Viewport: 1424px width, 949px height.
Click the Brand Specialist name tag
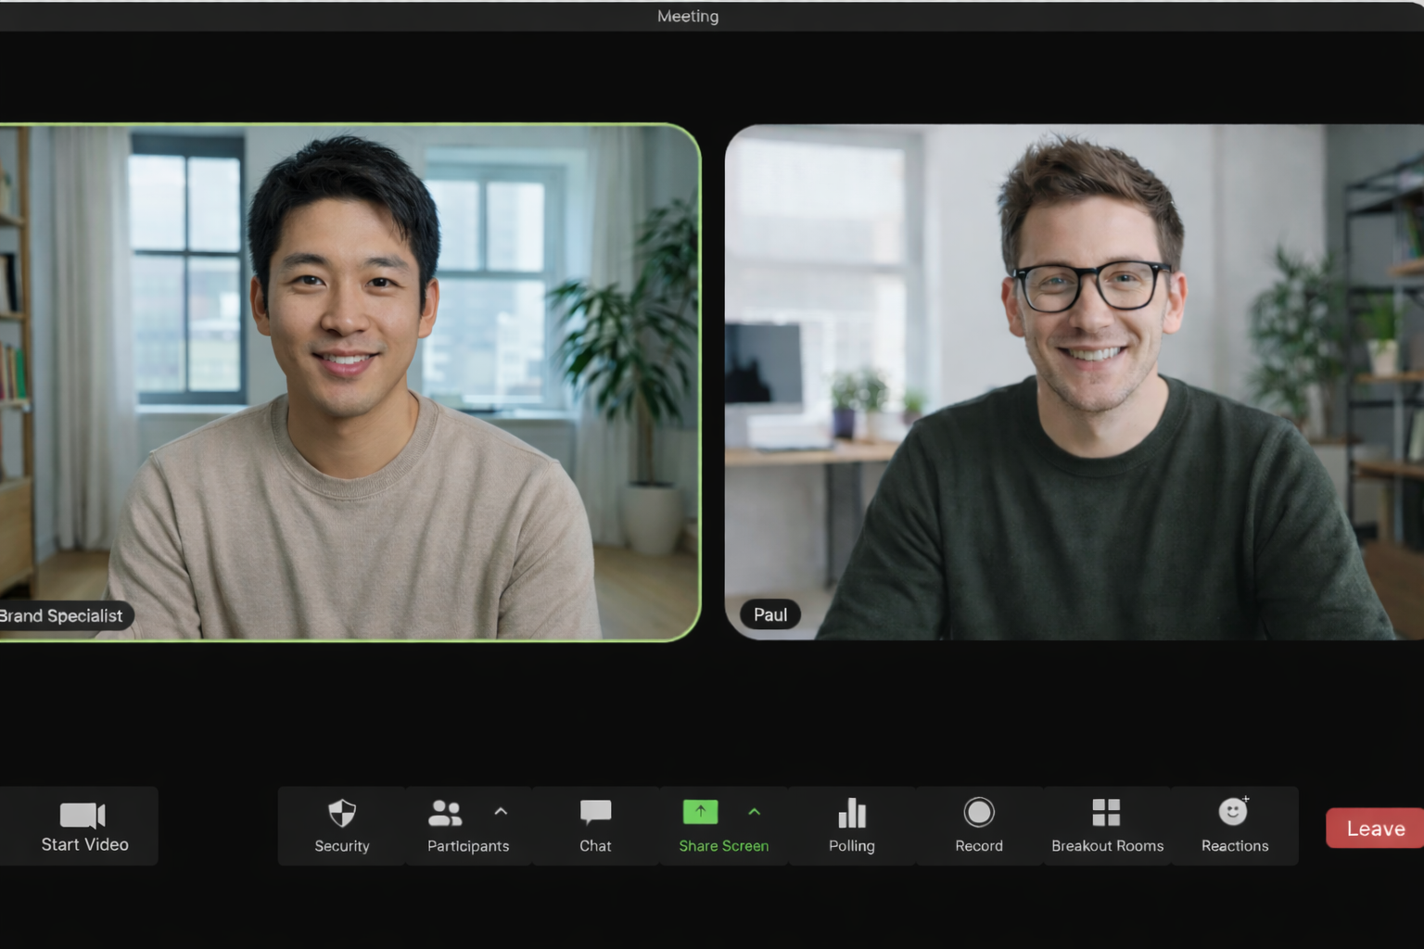point(62,615)
